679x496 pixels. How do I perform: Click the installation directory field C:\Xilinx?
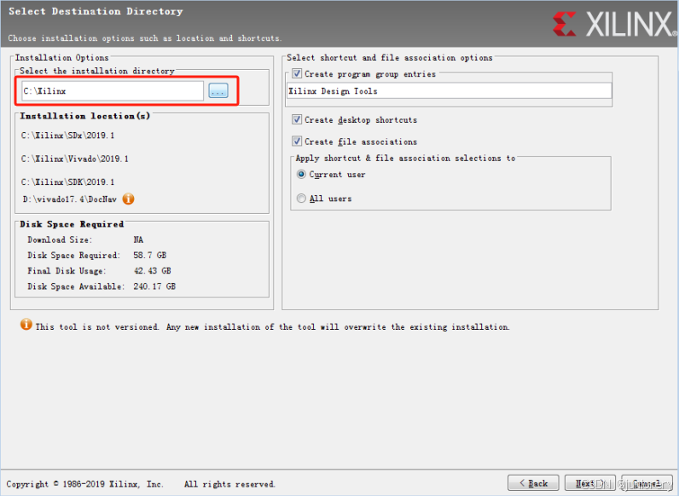tap(113, 91)
